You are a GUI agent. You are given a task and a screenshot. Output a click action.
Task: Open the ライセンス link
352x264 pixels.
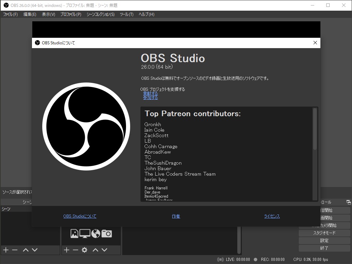[272, 216]
